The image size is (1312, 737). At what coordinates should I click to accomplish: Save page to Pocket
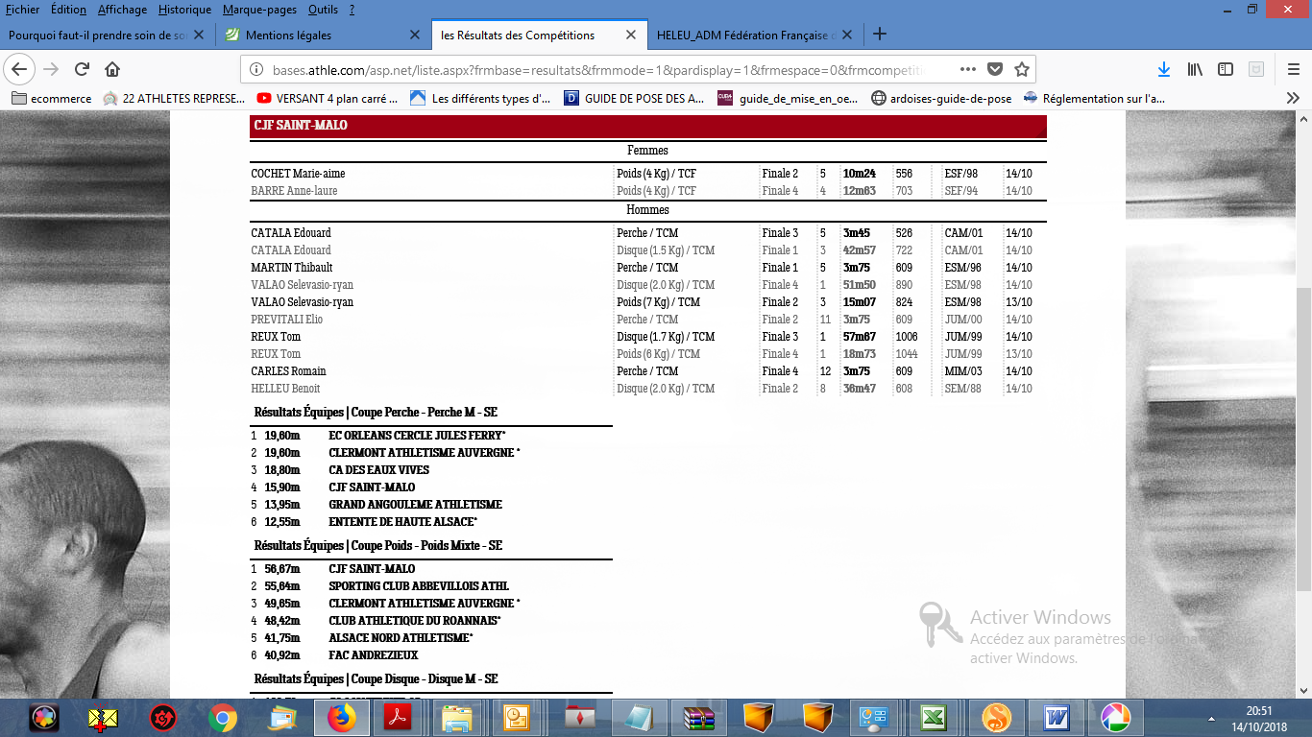995,69
